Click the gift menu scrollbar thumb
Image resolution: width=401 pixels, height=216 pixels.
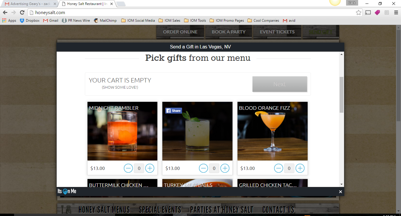[341, 95]
